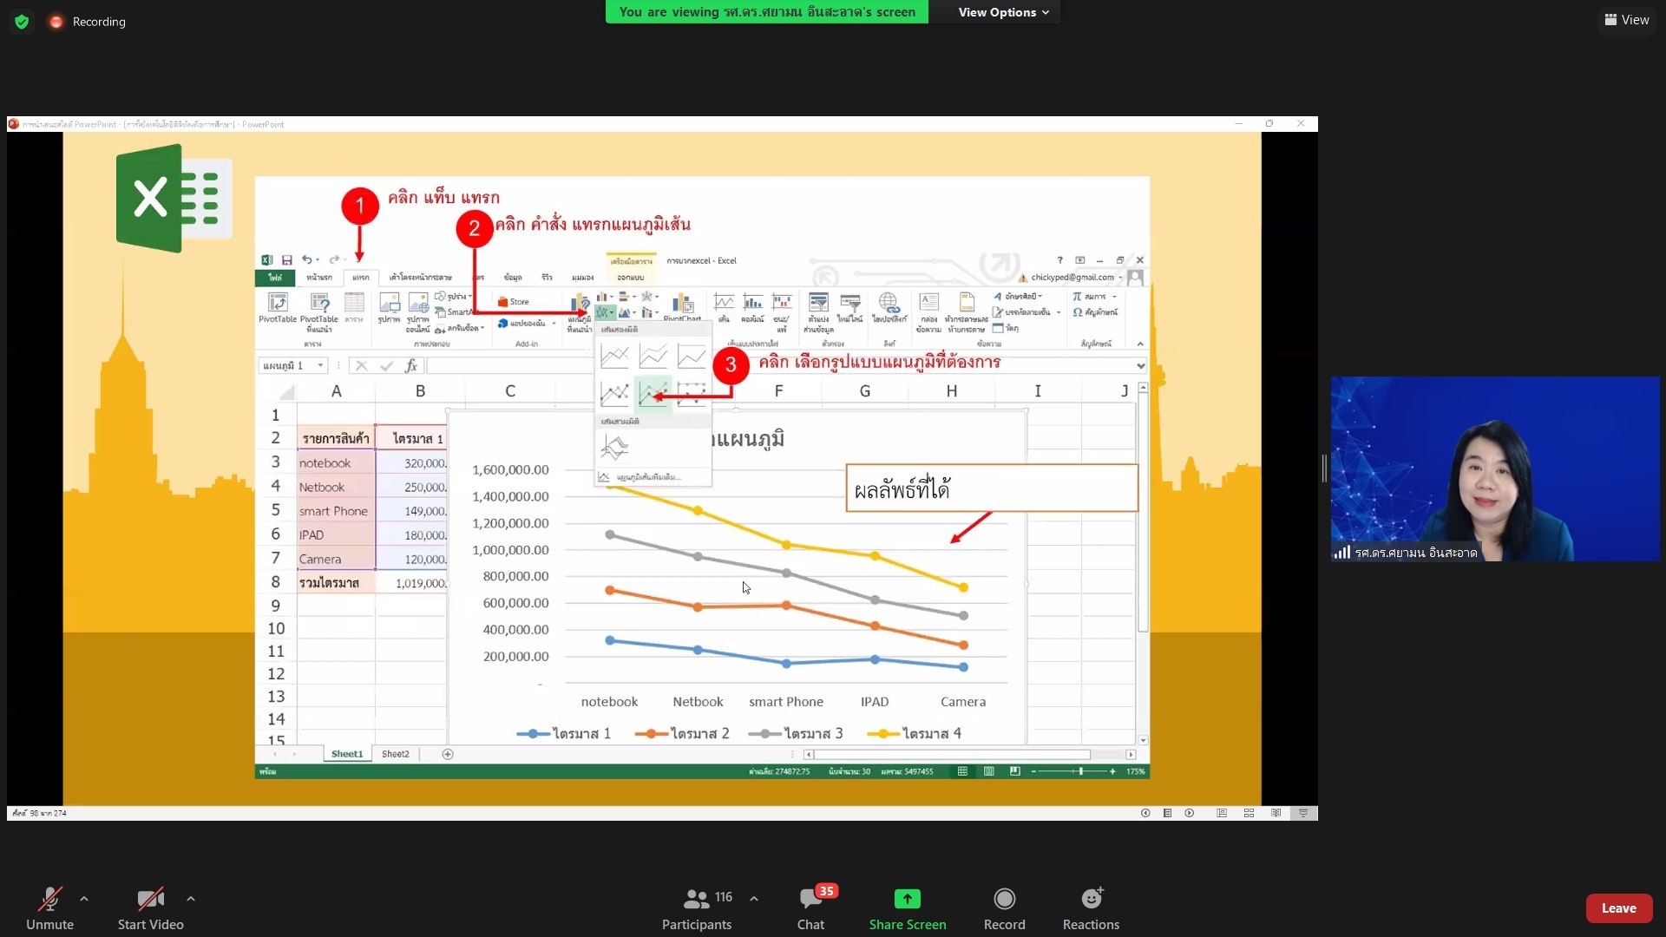Open ข้อมูล (Data) ribbon tab
Screen dimensions: 1666x937
(513, 278)
